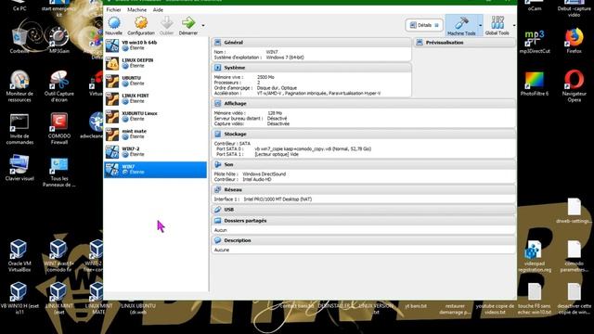This screenshot has width=594, height=334.
Task: Open Tous les Panneaux de configuration shortcut
Action: (59, 173)
